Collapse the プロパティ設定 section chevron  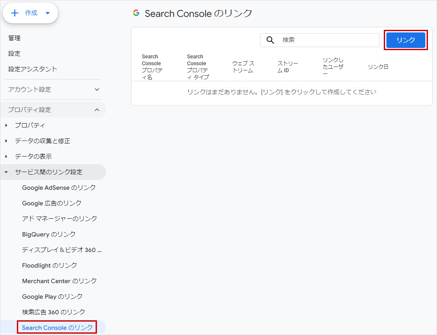pos(97,110)
